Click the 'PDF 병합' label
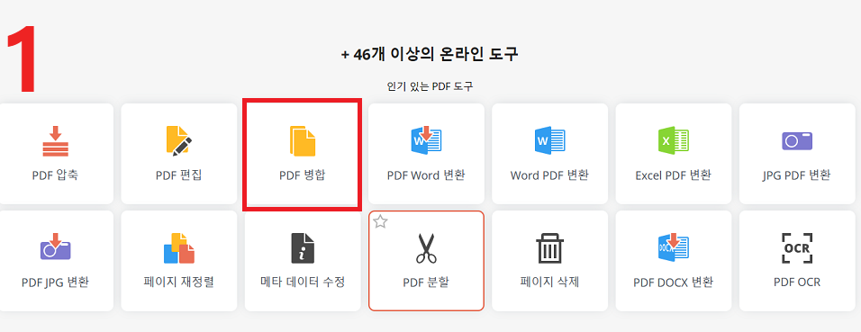The image size is (861, 332). (303, 175)
